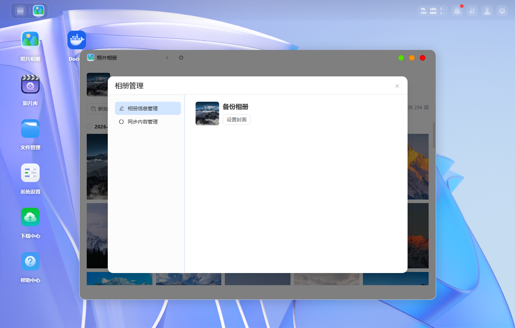Launch the Docker desktop app icon
Viewport: 515px width, 328px height.
point(77,40)
